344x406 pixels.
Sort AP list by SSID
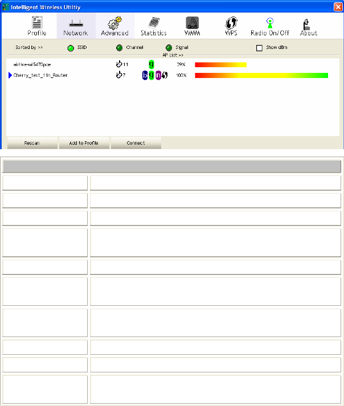71,48
